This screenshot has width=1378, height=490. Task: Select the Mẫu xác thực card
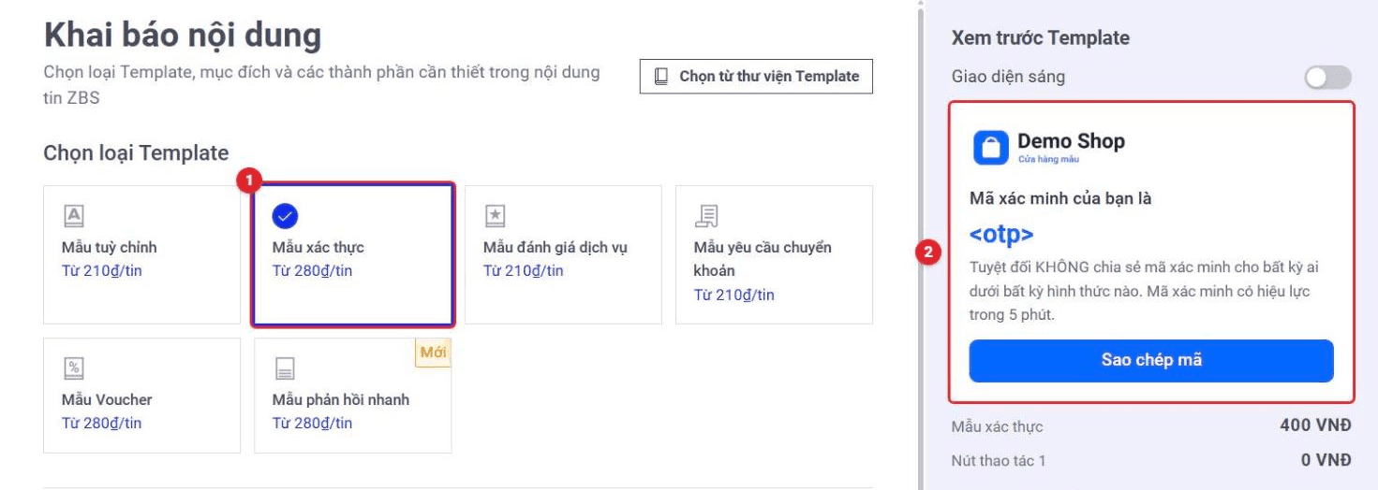pyautogui.click(x=353, y=254)
